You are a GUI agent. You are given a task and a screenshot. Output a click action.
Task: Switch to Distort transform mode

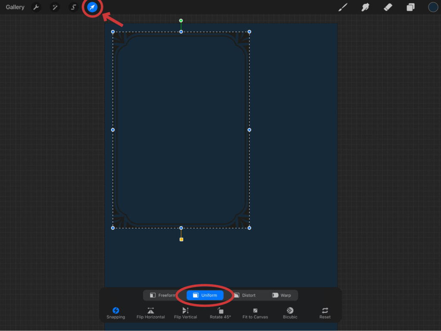[x=245, y=295]
